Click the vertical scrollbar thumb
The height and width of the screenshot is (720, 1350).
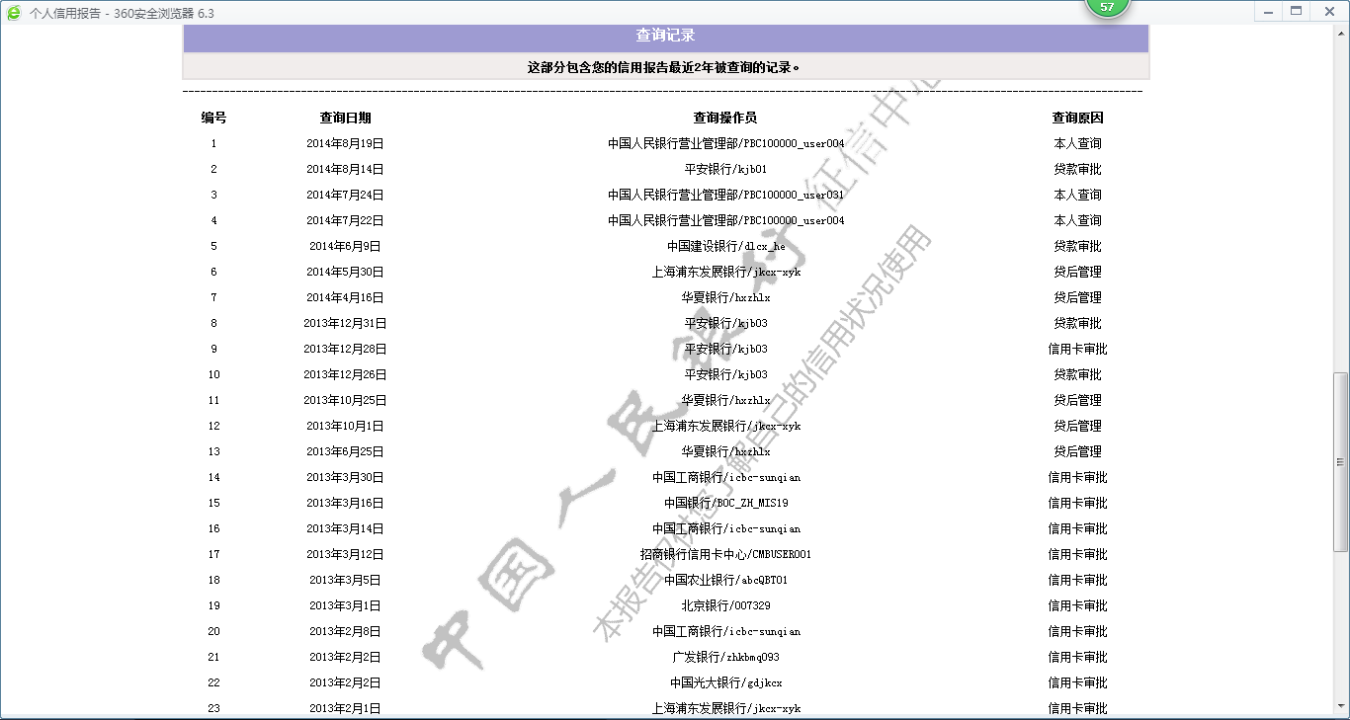1340,461
